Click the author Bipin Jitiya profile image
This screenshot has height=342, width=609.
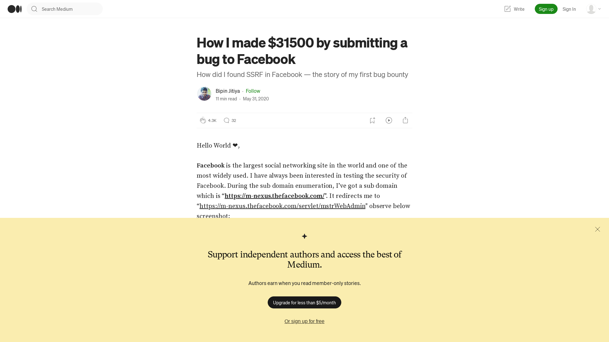(204, 93)
